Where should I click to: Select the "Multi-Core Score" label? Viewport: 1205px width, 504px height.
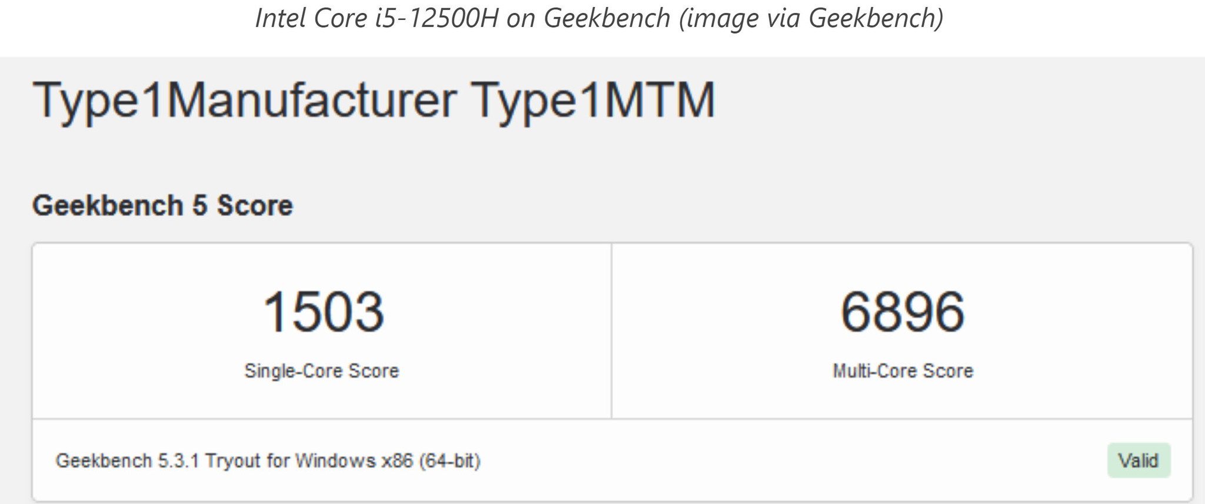click(903, 371)
